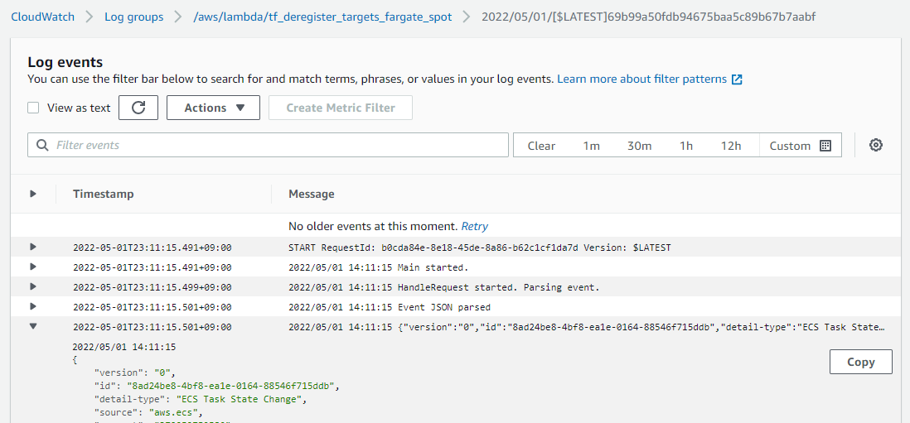This screenshot has height=423, width=910.
Task: Expand the Event JSON parsed log row
Action: 33,306
